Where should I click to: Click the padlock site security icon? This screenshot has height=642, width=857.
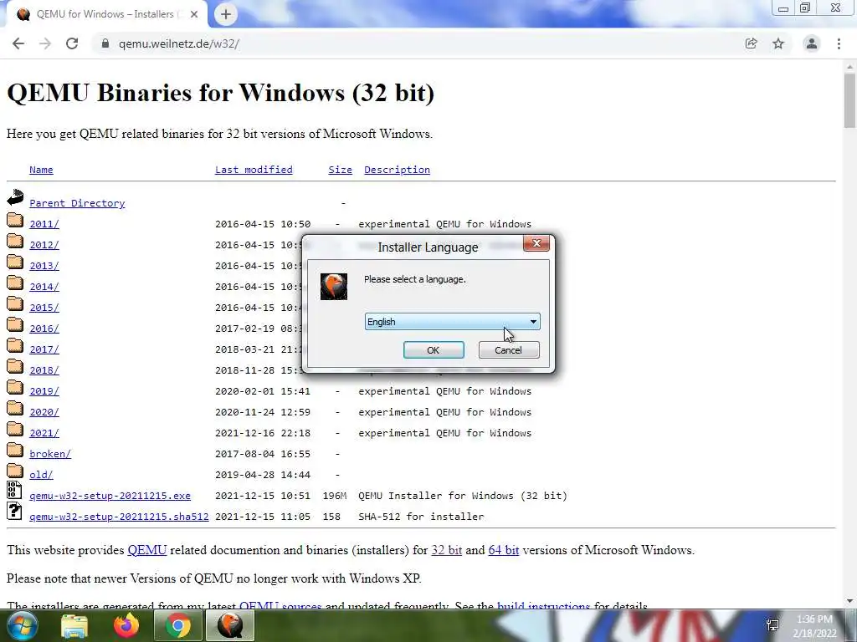click(105, 43)
